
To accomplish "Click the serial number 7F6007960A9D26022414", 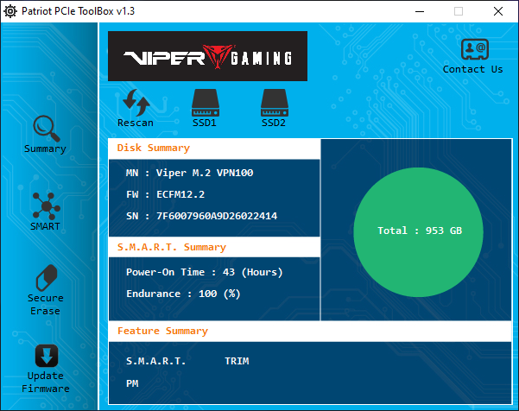I will tap(201, 216).
